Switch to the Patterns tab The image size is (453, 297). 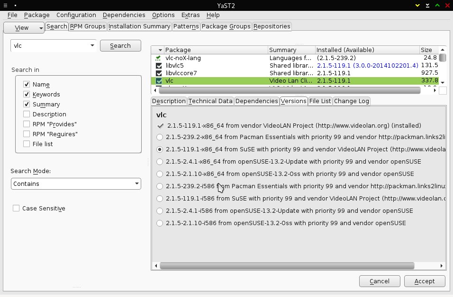tap(186, 26)
